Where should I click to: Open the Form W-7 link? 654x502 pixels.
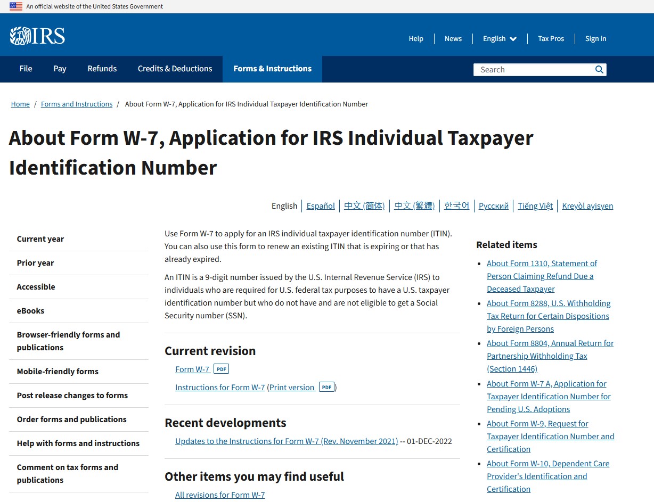[x=192, y=369]
